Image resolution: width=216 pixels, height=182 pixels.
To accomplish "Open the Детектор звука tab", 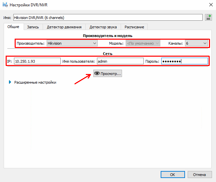I will [103, 27].
